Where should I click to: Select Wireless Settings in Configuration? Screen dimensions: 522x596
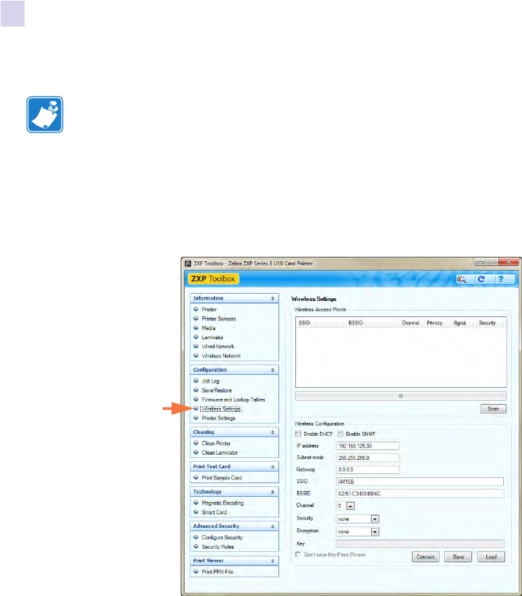221,409
